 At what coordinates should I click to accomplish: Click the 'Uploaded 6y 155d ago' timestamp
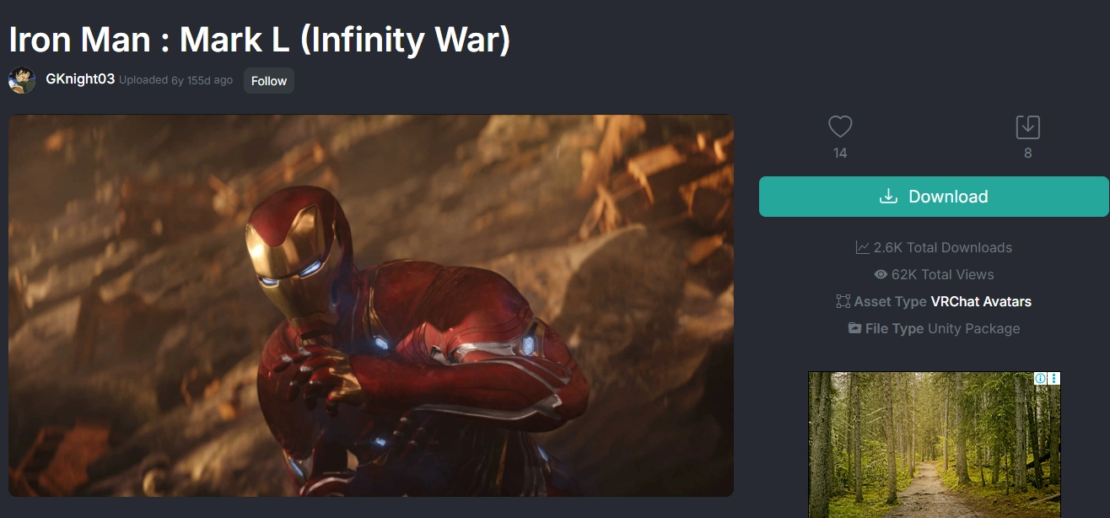point(175,80)
